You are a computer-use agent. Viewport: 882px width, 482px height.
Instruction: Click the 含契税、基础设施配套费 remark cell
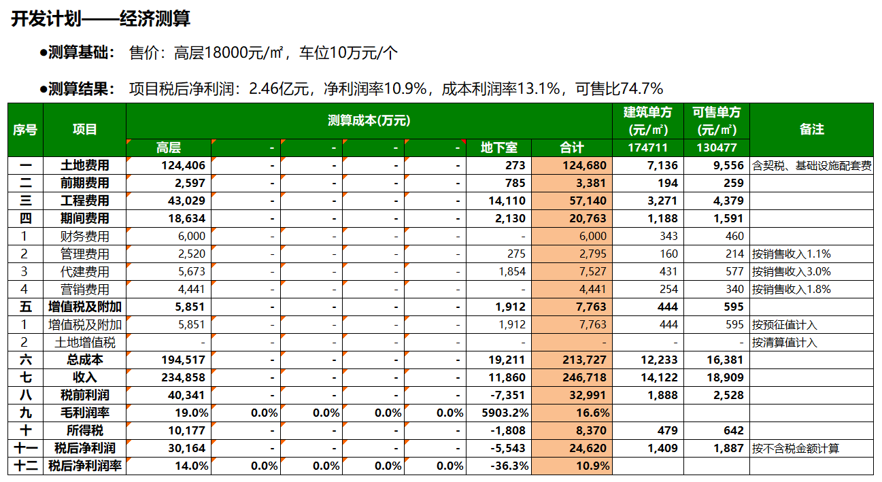[811, 165]
